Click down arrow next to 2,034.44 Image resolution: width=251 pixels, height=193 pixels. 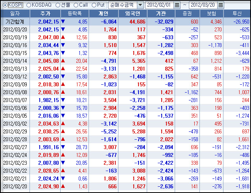pos(63,45)
